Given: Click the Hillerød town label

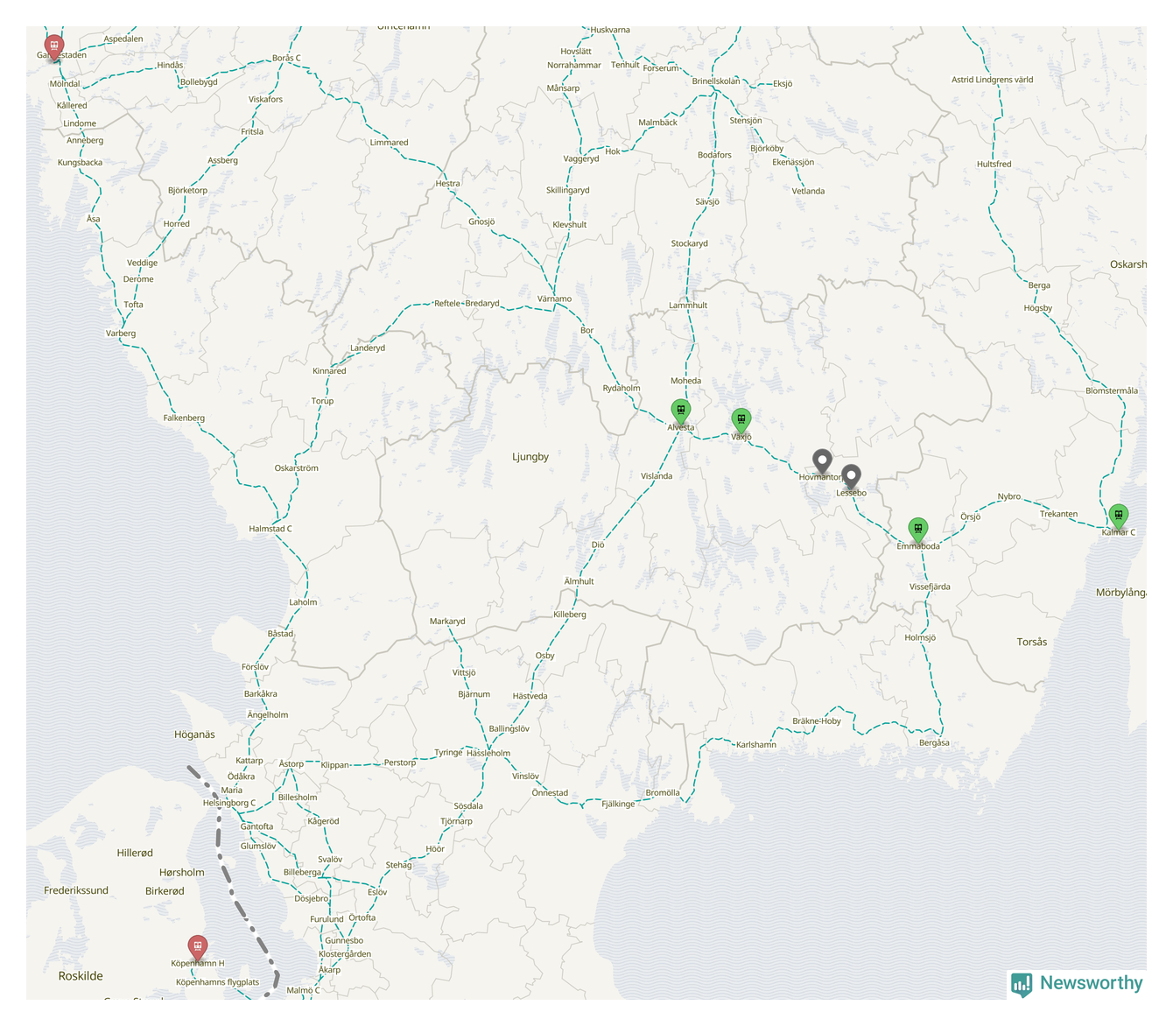Looking at the screenshot, I should [135, 853].
